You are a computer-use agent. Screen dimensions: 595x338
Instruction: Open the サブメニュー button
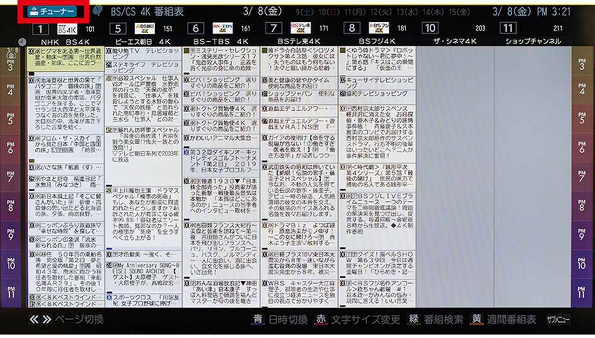(558, 320)
